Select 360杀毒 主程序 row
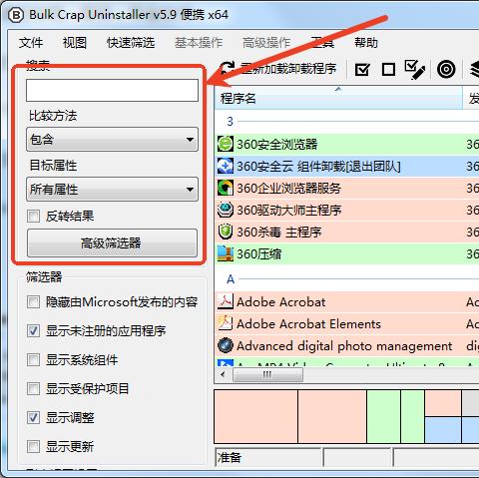479x478 pixels. (x=347, y=232)
